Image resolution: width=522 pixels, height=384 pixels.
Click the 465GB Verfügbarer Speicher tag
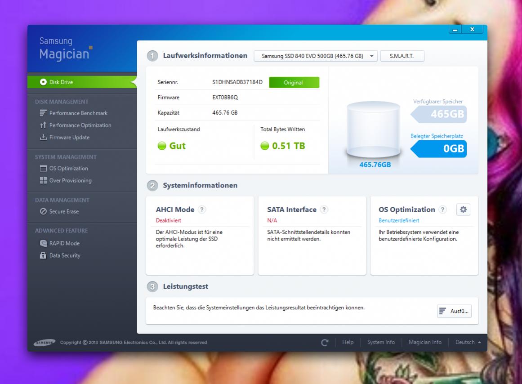pos(438,114)
